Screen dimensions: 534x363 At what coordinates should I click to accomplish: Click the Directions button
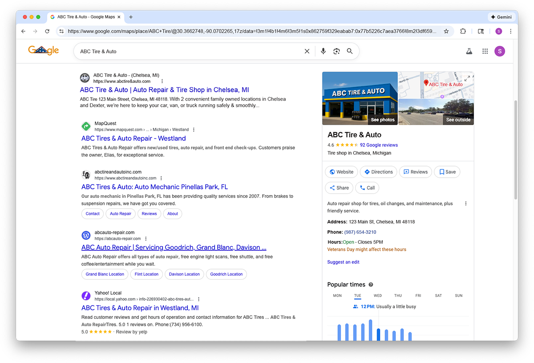coord(378,172)
